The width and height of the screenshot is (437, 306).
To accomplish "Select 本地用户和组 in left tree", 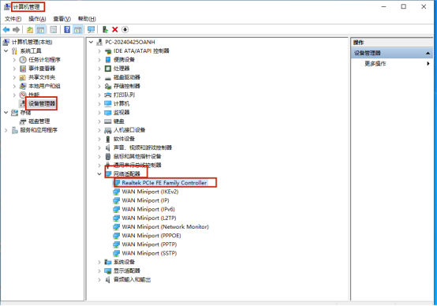I will [x=44, y=86].
